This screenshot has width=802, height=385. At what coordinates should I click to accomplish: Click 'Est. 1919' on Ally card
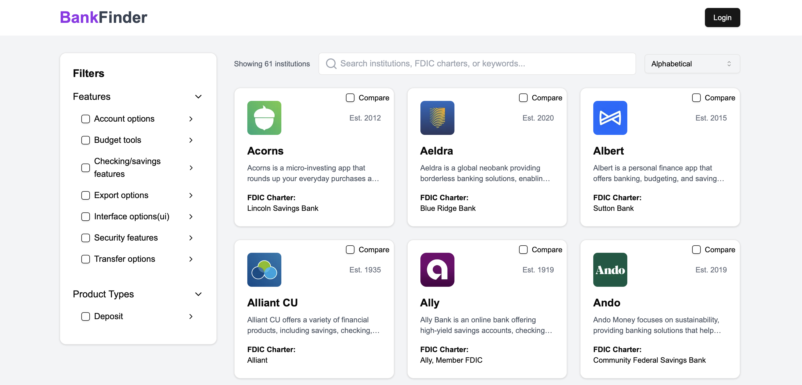(538, 269)
